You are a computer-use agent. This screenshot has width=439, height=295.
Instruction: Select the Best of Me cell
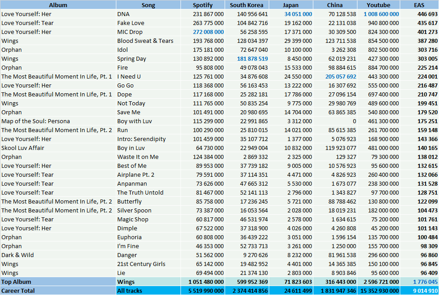tap(148, 166)
